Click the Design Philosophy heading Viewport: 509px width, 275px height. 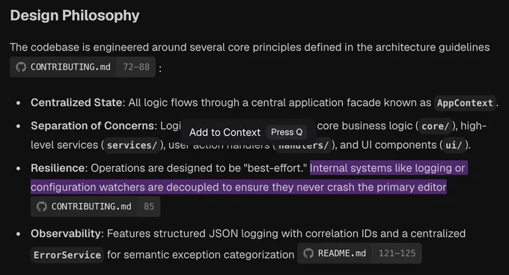(x=75, y=15)
